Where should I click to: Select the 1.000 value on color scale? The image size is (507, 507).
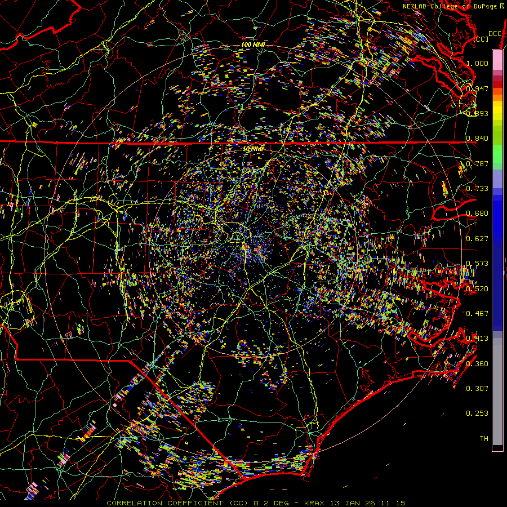click(477, 63)
